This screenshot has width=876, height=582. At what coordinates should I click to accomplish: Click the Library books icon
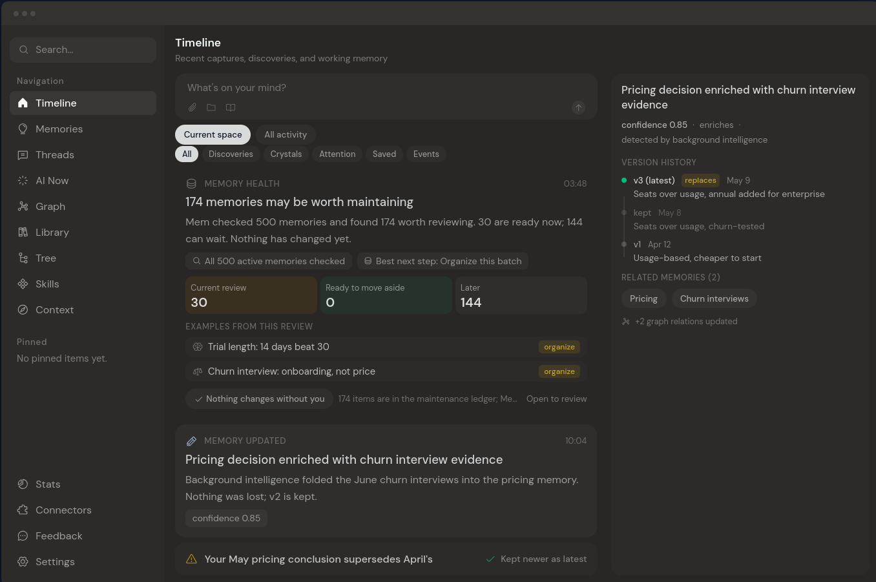click(x=23, y=232)
